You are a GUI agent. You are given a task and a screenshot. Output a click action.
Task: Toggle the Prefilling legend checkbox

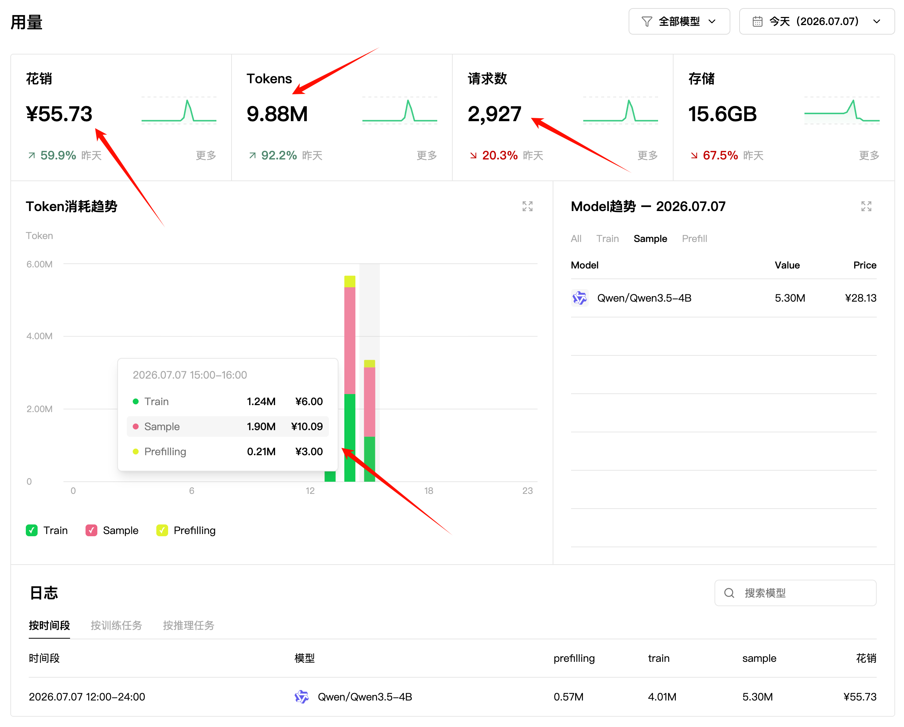point(162,530)
